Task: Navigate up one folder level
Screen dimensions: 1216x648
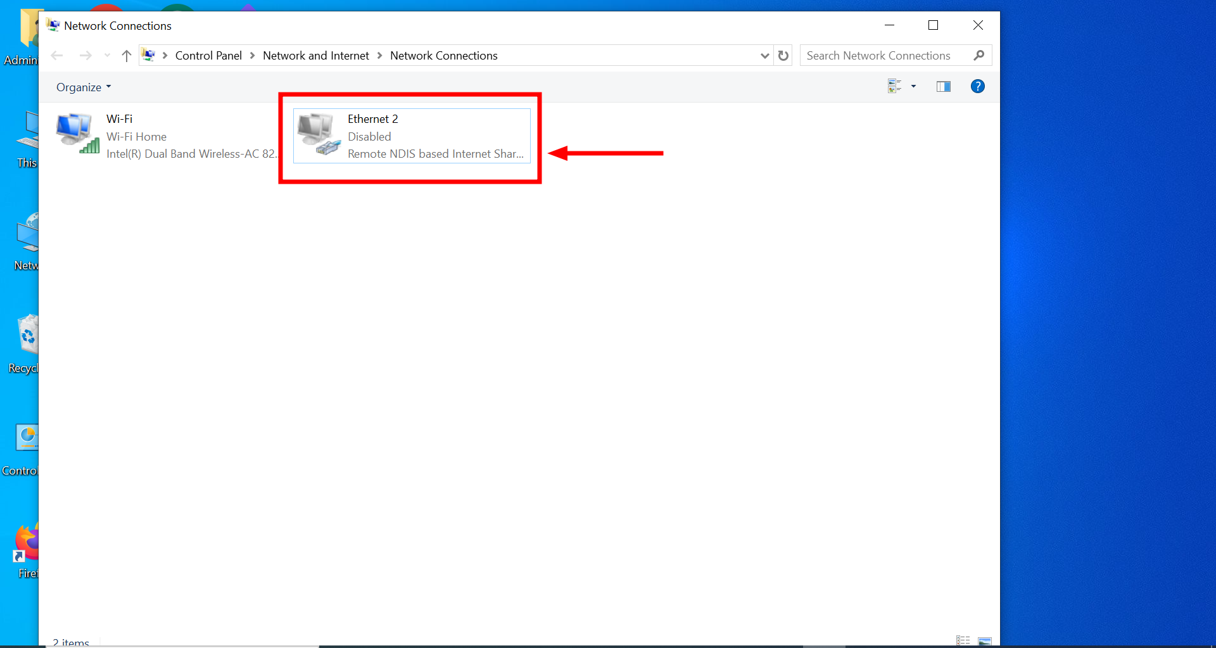Action: click(126, 56)
